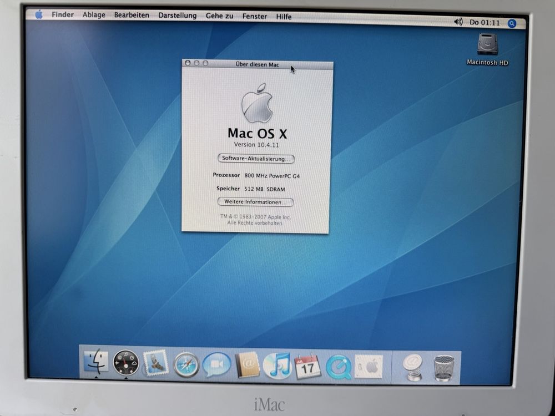555x416 pixels.
Task: Click the Weitere Informationen button
Action: (x=255, y=202)
